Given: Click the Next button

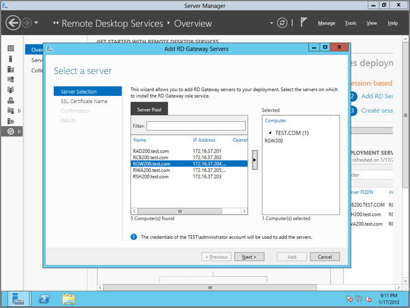Looking at the screenshot, I should [249, 257].
